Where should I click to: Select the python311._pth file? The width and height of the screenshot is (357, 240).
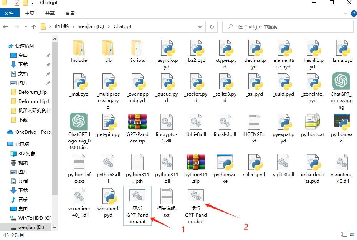[137, 169]
